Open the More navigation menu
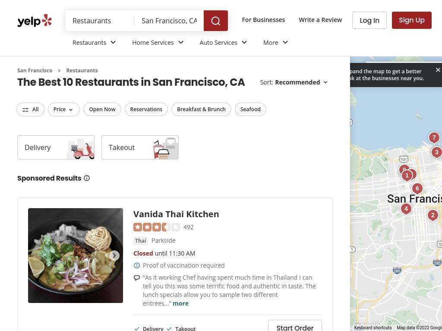 coord(275,43)
